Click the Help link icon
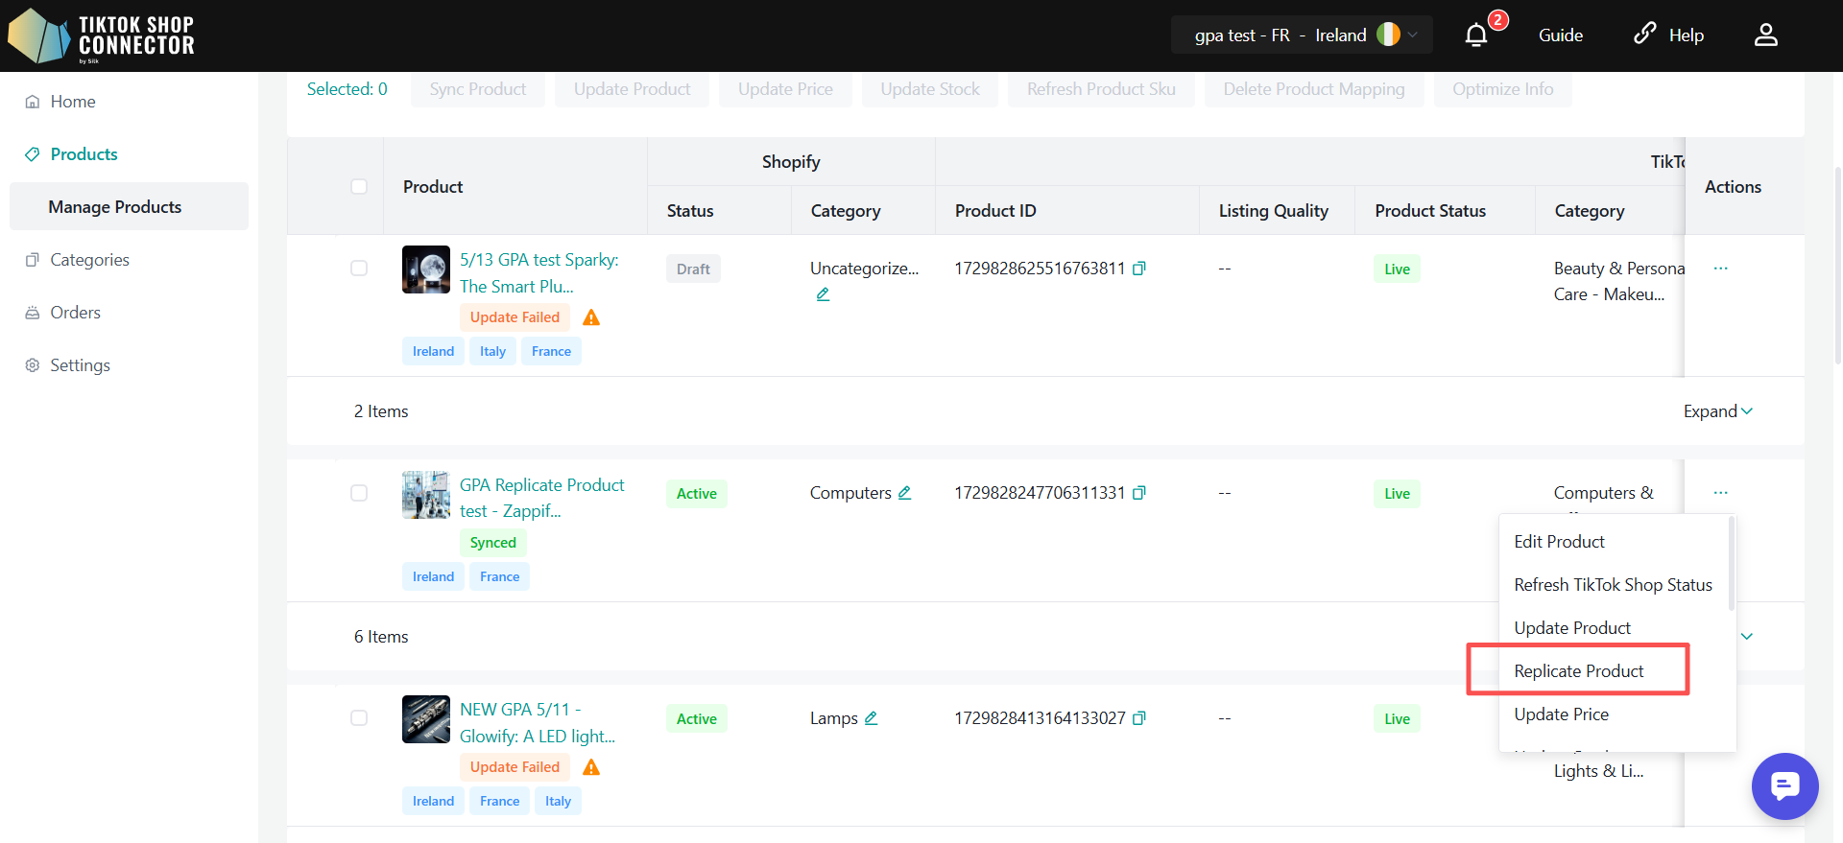Image resolution: width=1843 pixels, height=843 pixels. click(1644, 34)
